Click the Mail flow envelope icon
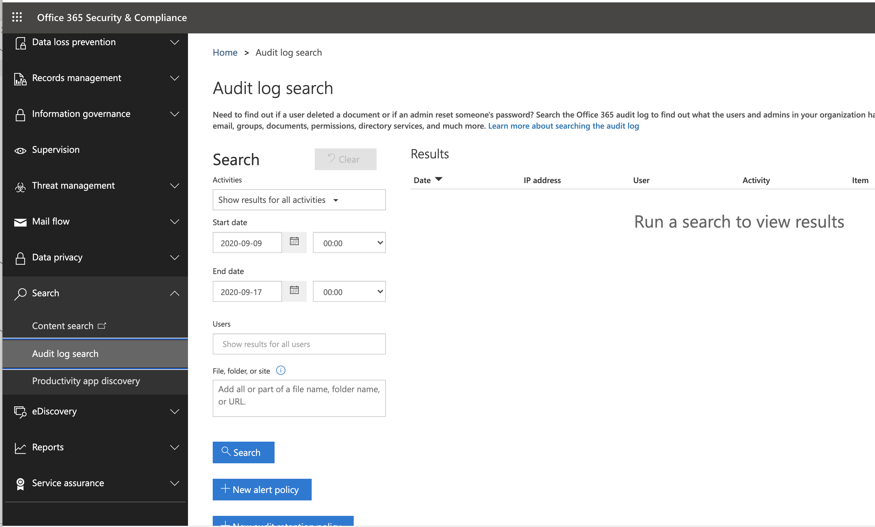The height and width of the screenshot is (527, 875). pyautogui.click(x=20, y=222)
